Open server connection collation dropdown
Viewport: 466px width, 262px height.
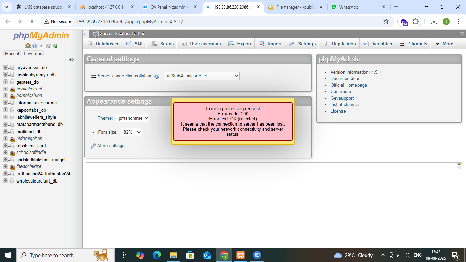click(202, 76)
